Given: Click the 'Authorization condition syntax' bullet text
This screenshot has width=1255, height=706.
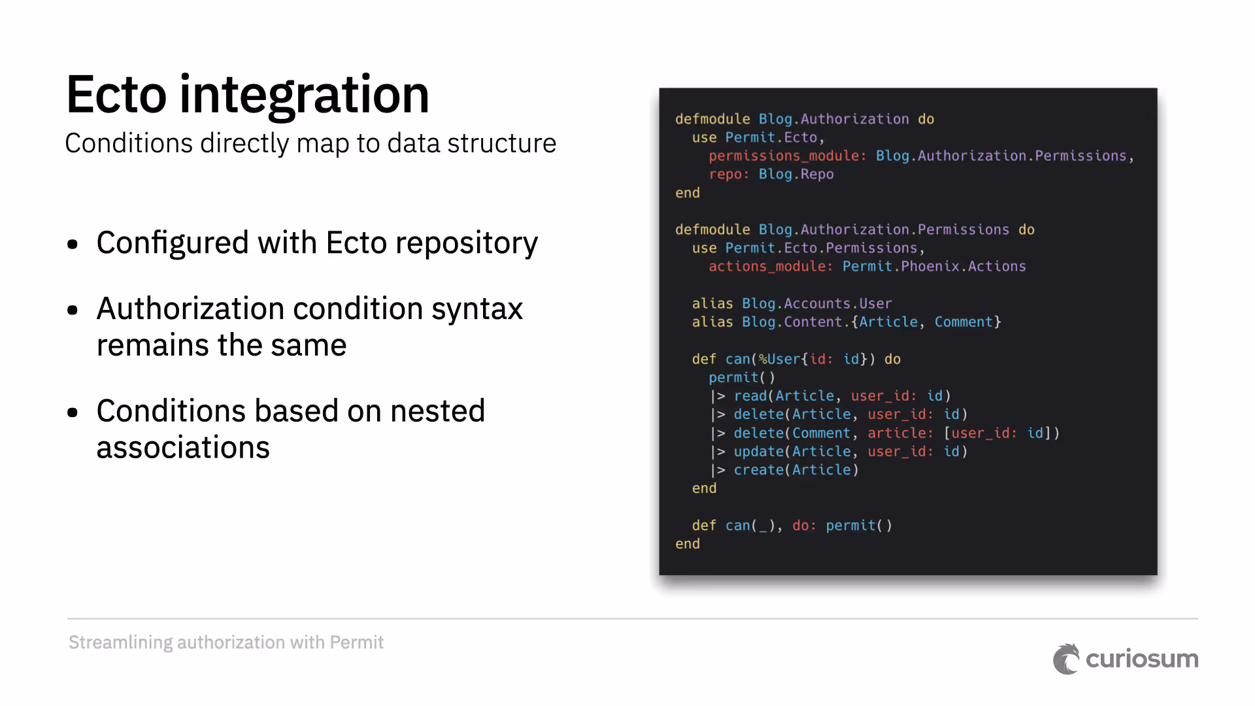Looking at the screenshot, I should pyautogui.click(x=309, y=309).
